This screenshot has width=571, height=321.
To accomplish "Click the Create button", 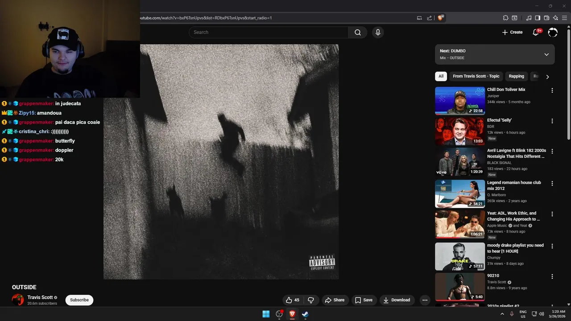I will (x=512, y=32).
